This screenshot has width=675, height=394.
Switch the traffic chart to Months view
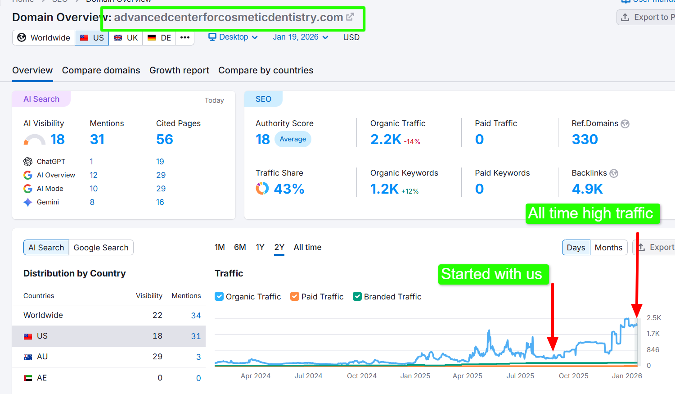[x=608, y=247]
